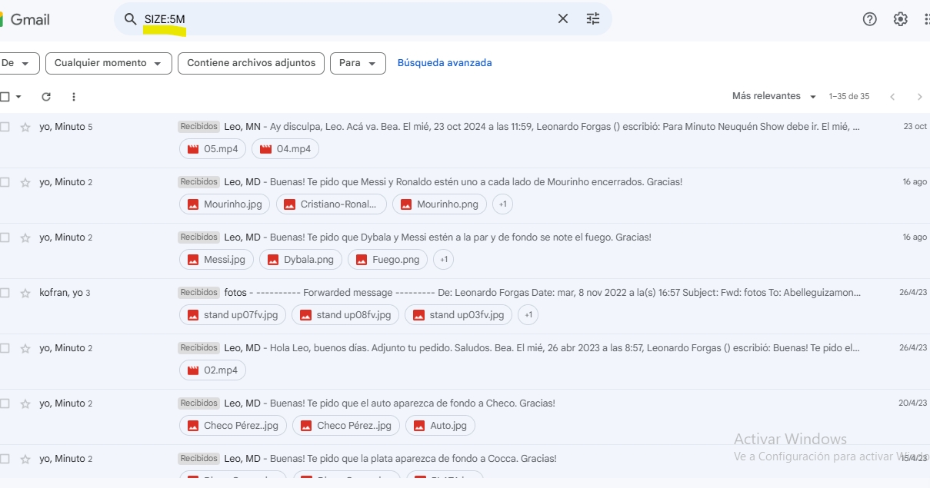Open the 02.mp4 attachment
Viewport: 930px width, 488px height.
click(x=213, y=370)
